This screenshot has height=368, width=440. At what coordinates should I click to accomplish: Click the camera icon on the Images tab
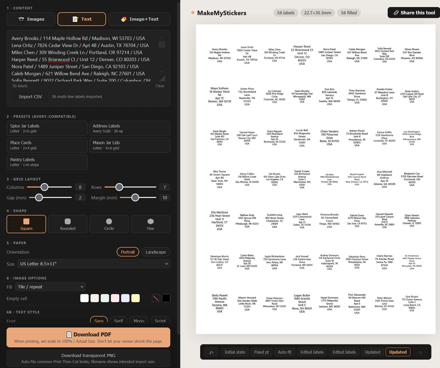(21, 19)
